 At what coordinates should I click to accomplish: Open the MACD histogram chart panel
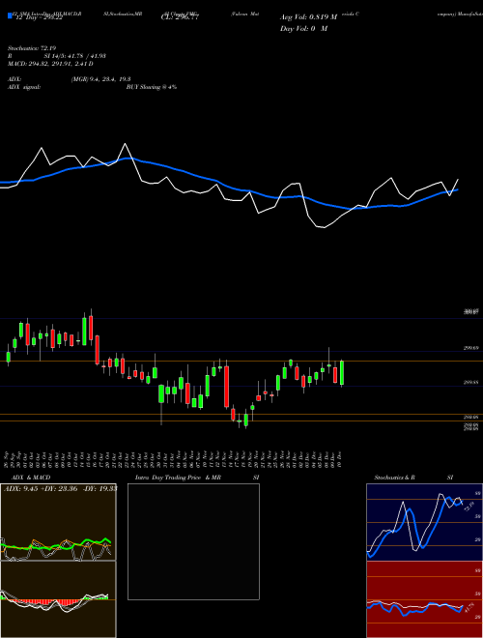click(58, 599)
